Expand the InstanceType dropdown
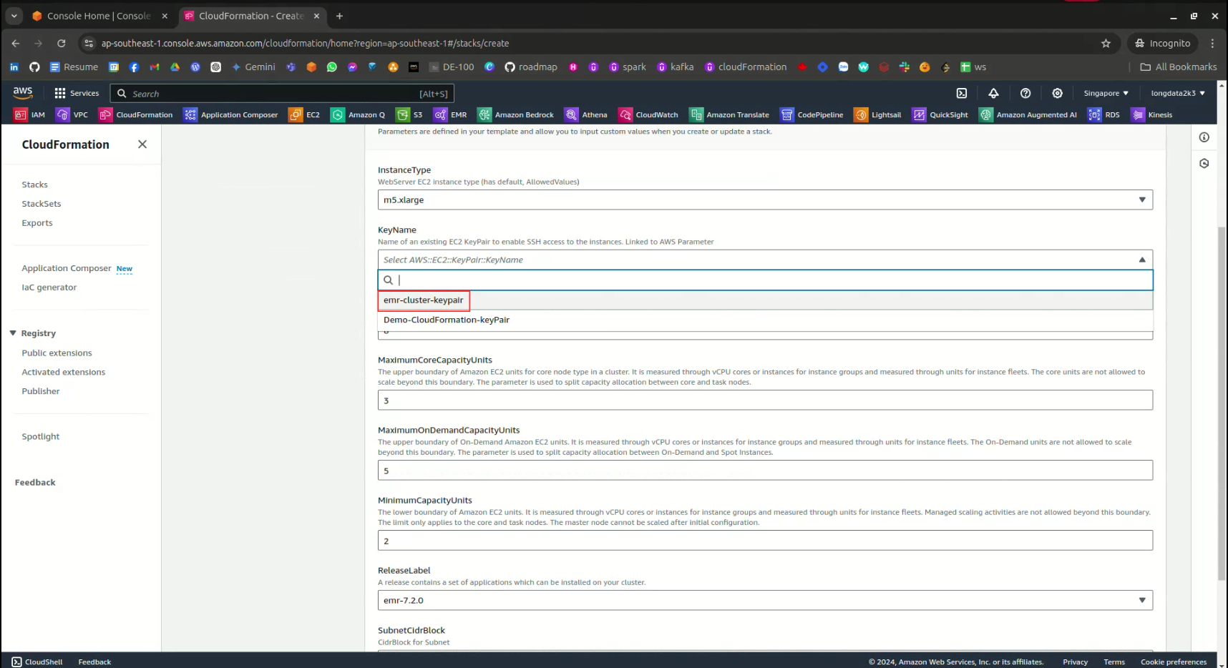 [764, 200]
